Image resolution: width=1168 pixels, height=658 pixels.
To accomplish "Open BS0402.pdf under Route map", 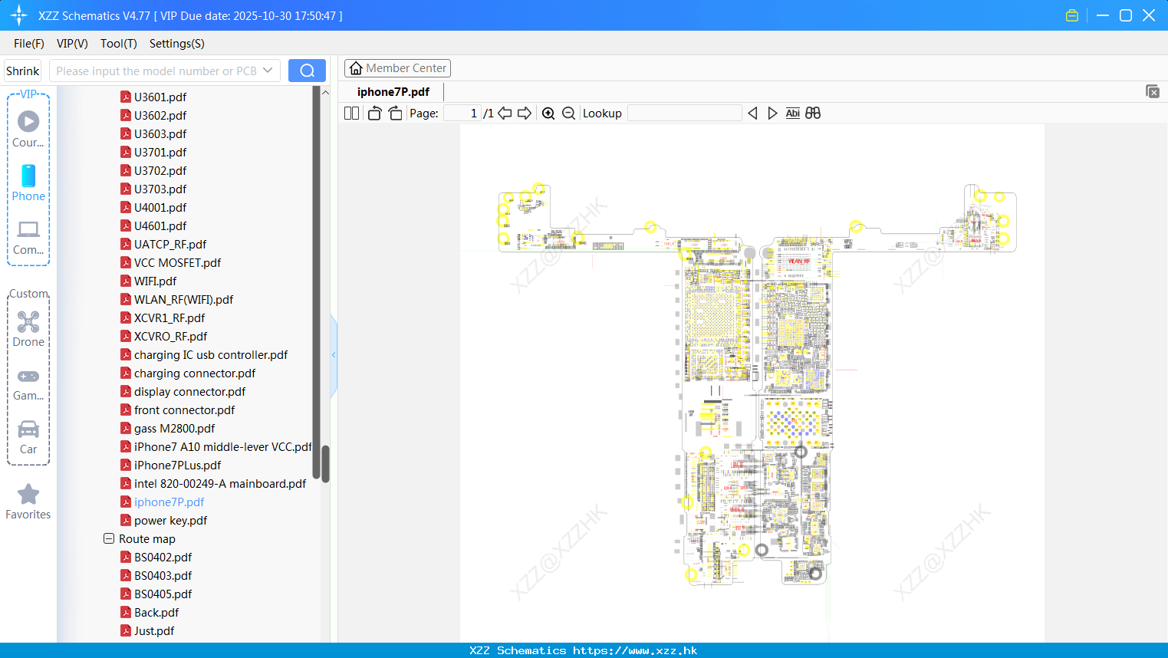I will coord(163,557).
